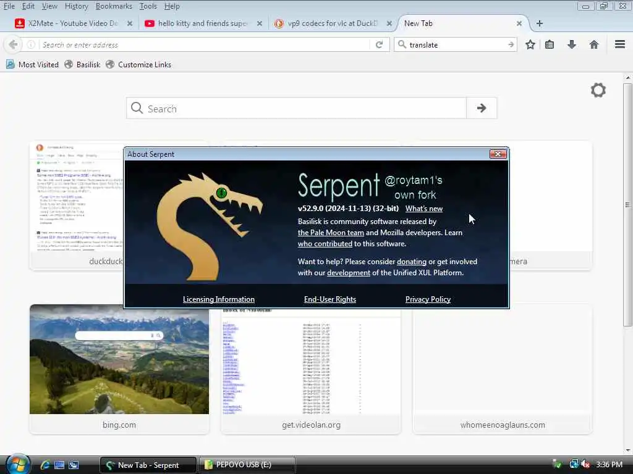The width and height of the screenshot is (633, 474).
Task: Click the back navigation arrow
Action: (x=13, y=44)
